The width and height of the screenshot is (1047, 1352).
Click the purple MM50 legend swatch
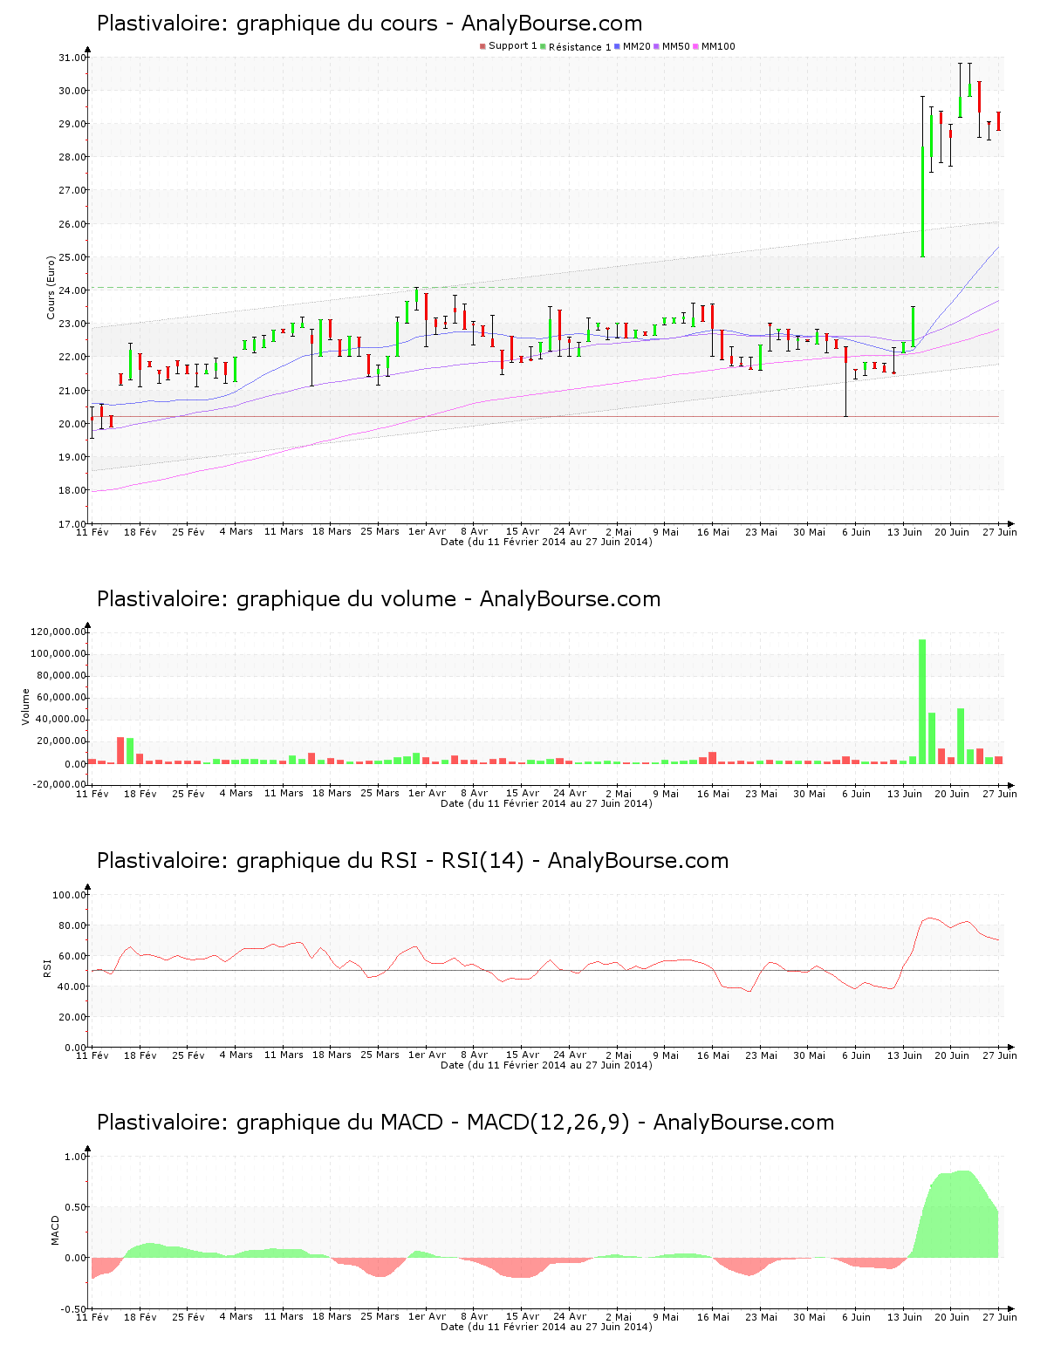pyautogui.click(x=656, y=46)
